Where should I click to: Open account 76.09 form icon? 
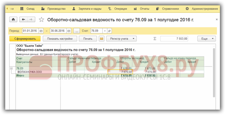pos(109,31)
